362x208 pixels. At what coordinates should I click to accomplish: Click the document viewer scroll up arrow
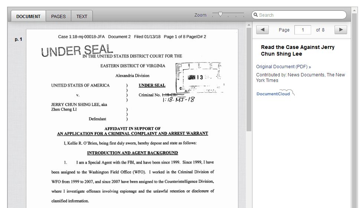click(249, 25)
